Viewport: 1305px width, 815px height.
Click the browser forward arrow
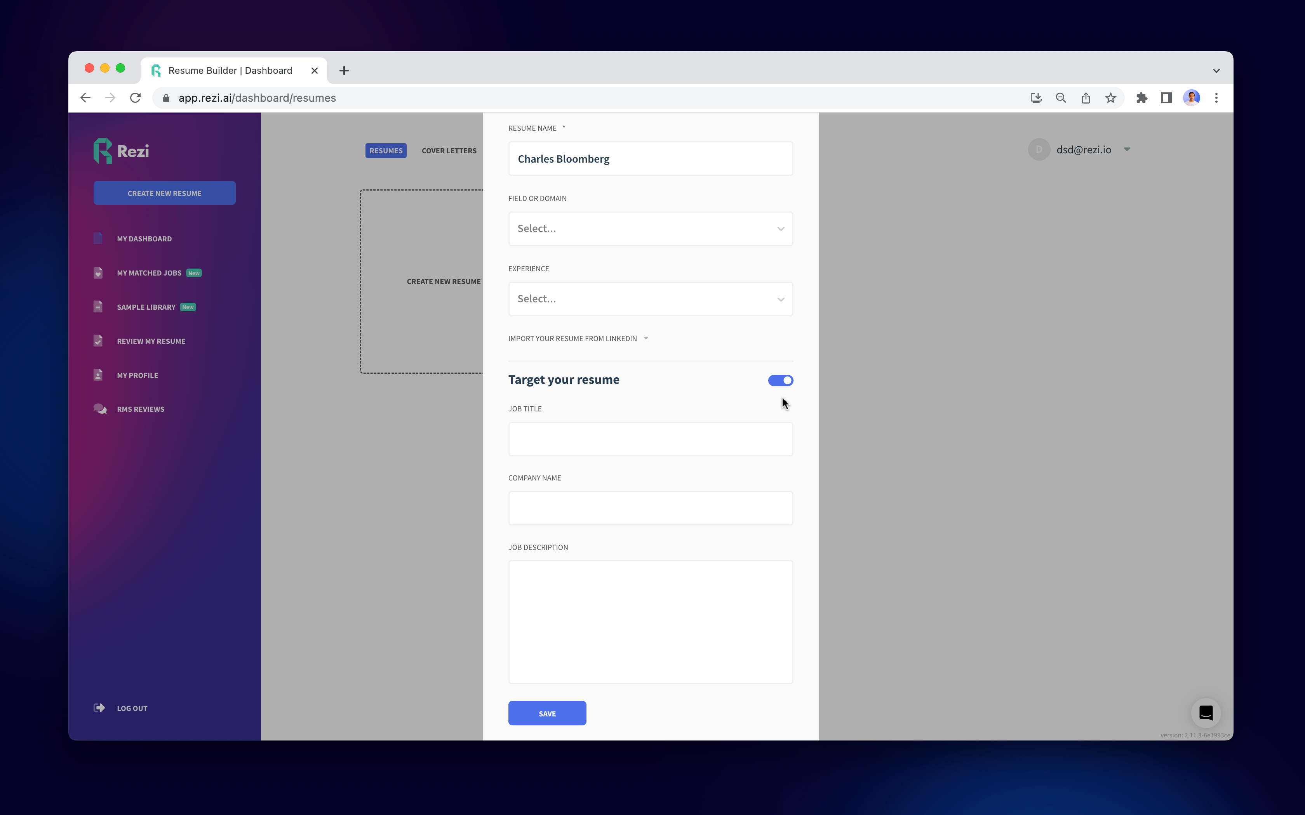click(x=110, y=97)
